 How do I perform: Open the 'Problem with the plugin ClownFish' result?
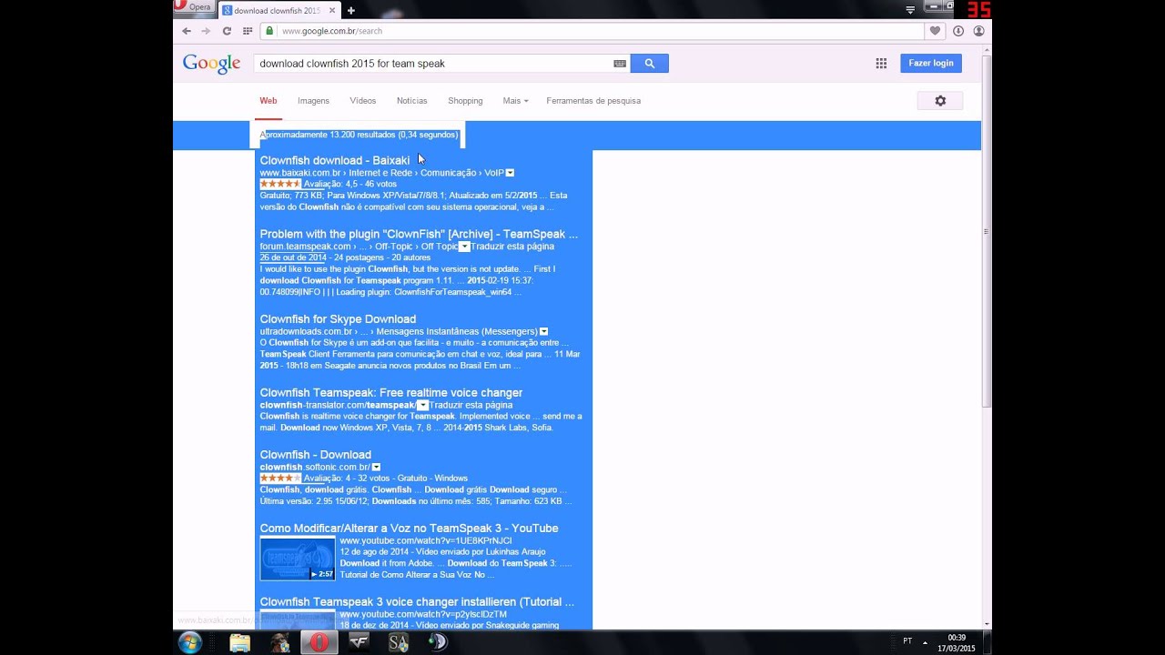pyautogui.click(x=419, y=234)
